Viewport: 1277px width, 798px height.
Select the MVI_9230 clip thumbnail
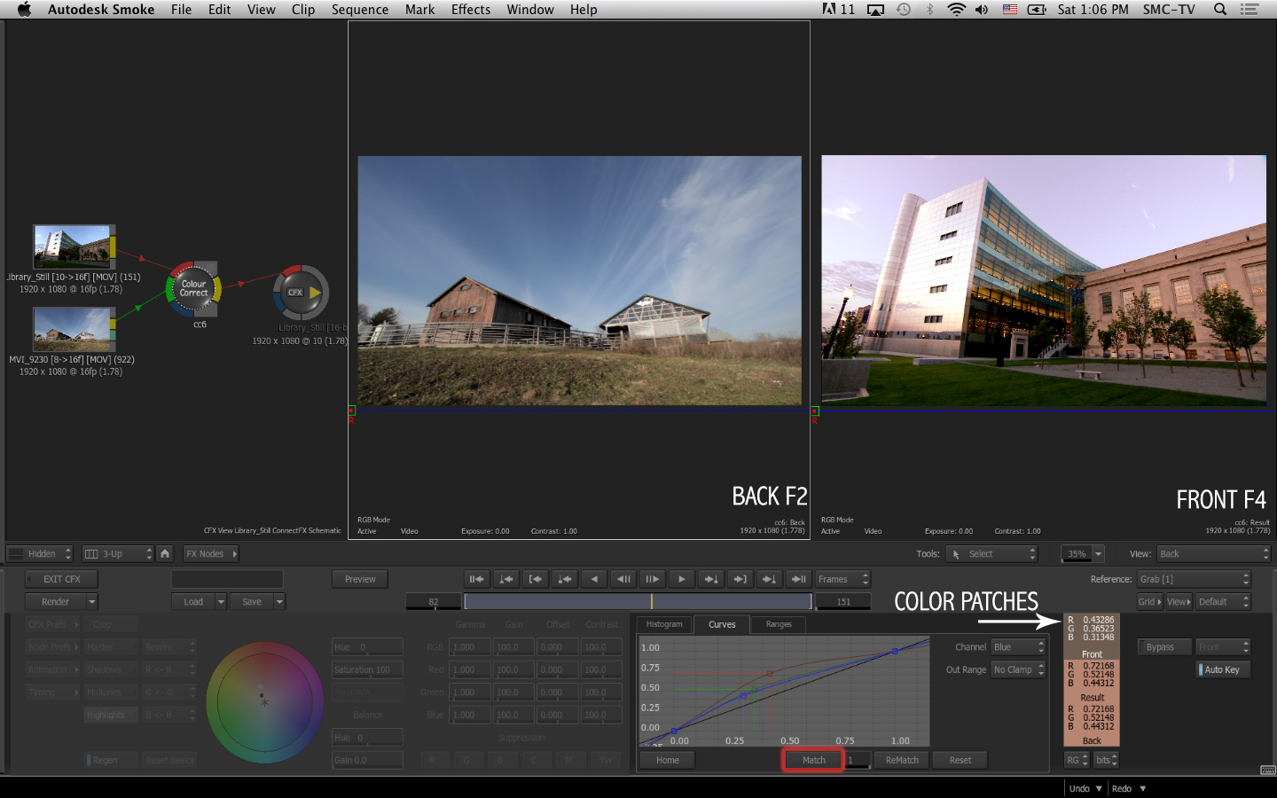74,328
